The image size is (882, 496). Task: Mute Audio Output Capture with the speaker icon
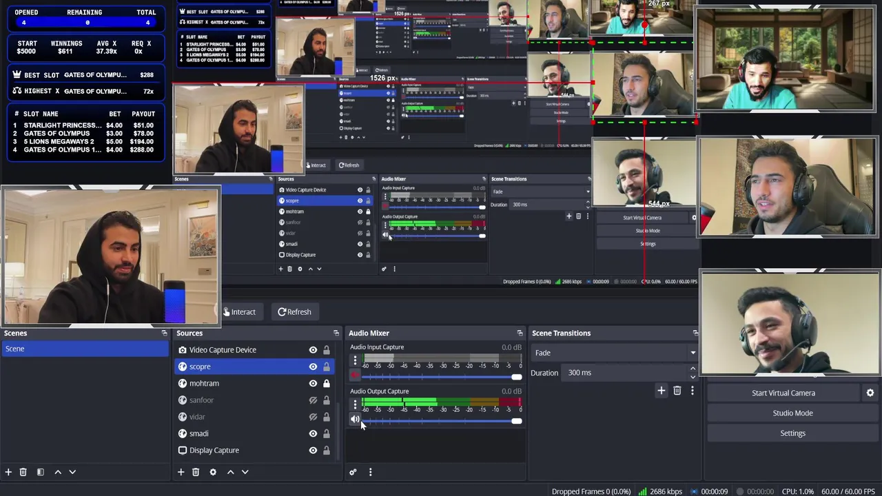pyautogui.click(x=355, y=419)
